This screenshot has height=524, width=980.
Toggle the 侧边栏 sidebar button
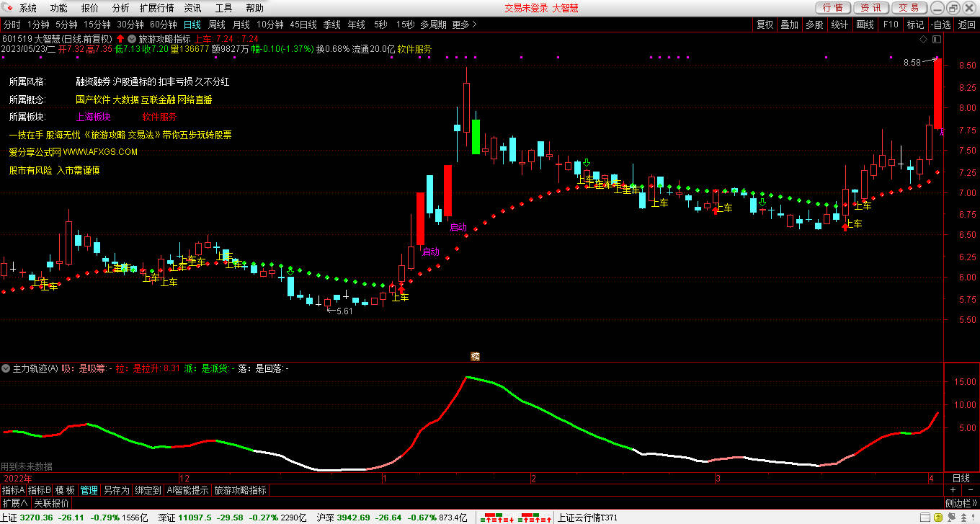961,503
